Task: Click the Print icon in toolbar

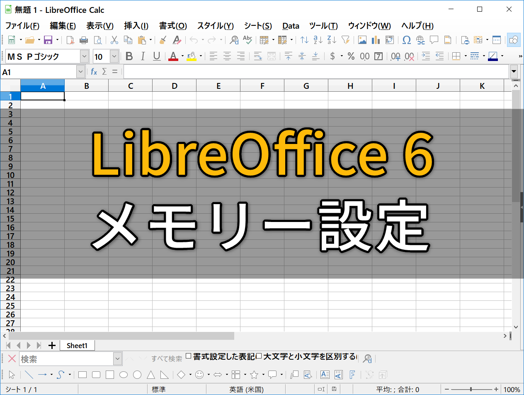Action: click(x=84, y=40)
